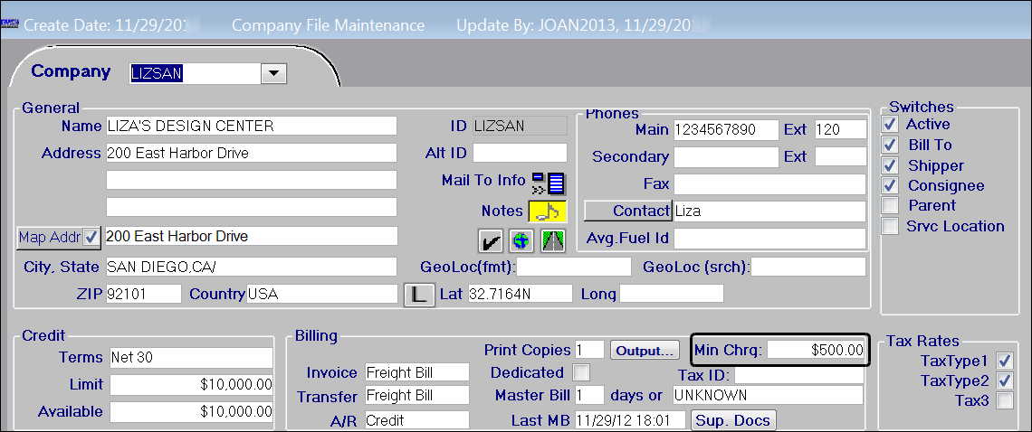Click the Fax field
This screenshot has height=432, width=1032.
(769, 184)
